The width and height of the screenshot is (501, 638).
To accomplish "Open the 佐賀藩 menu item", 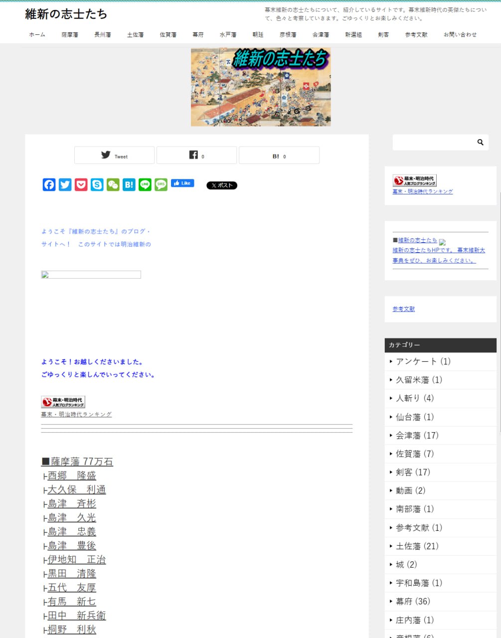I will click(x=168, y=35).
